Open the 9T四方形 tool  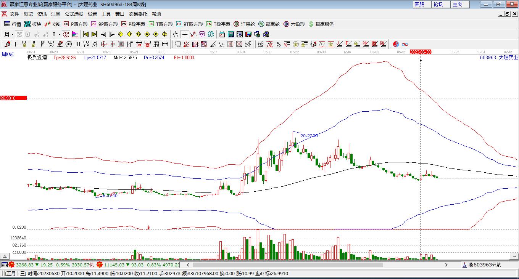189,24
